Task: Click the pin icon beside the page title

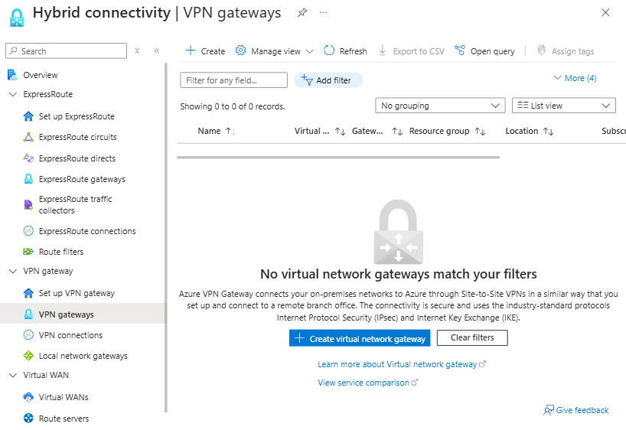Action: tap(302, 13)
